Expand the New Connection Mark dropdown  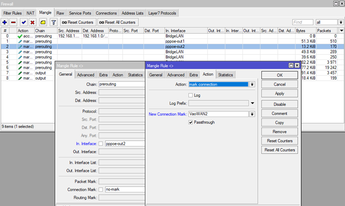tap(252, 114)
